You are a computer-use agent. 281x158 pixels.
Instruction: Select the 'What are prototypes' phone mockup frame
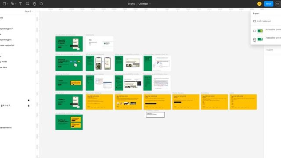coord(100,63)
